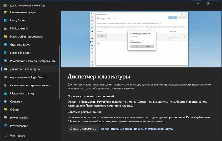
Task: Click the PowerToys logo in title bar
Action: pyautogui.click(x=5, y=6)
